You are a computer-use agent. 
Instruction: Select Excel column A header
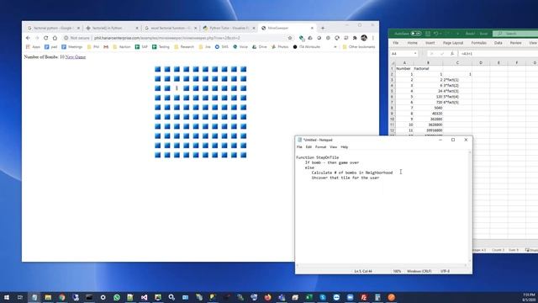click(x=404, y=63)
